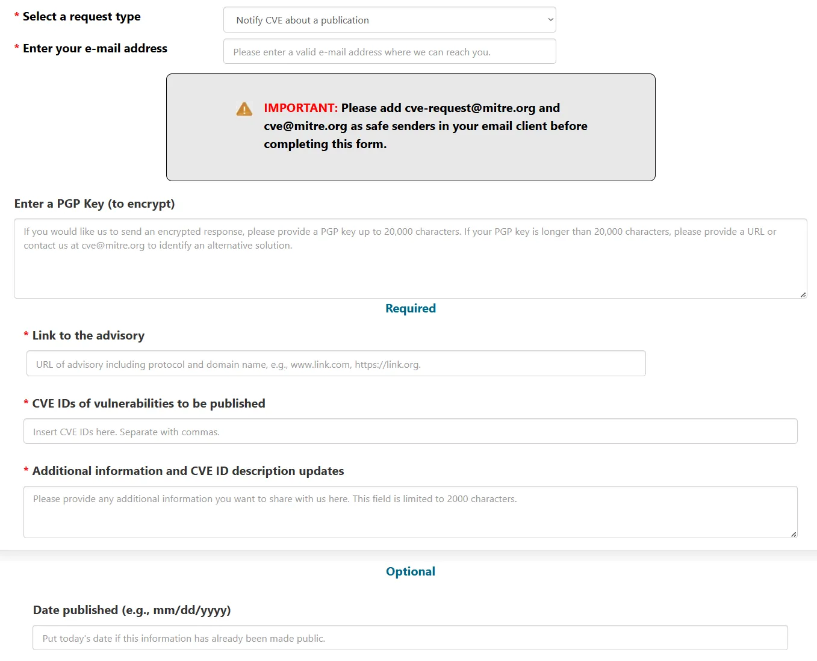The image size is (817, 661).
Task: Click the warning triangle icon
Action: click(244, 109)
